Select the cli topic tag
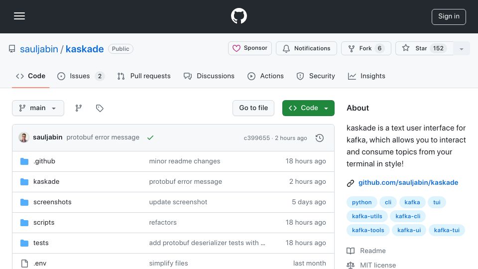Screen dimensions: 478x269 coord(388,202)
